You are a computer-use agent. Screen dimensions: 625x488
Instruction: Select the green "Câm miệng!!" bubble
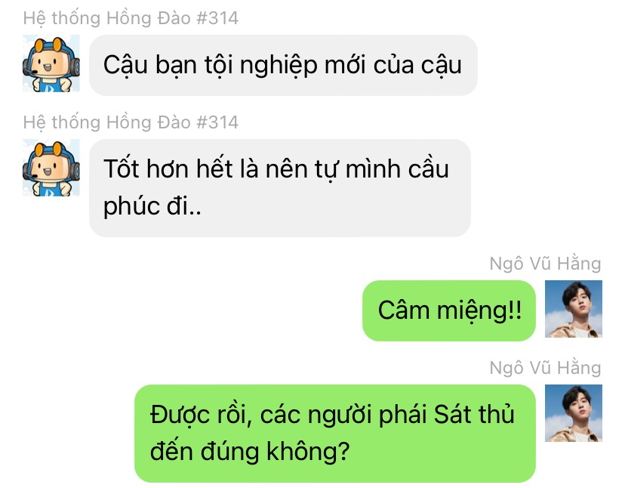tap(449, 310)
